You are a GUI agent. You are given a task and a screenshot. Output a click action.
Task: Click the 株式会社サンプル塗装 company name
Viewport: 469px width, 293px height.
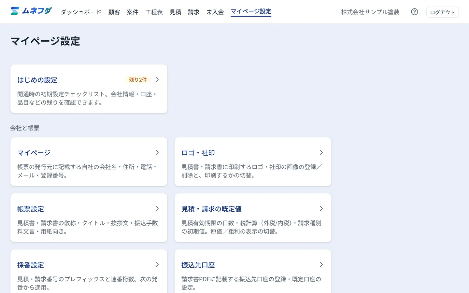pyautogui.click(x=370, y=12)
